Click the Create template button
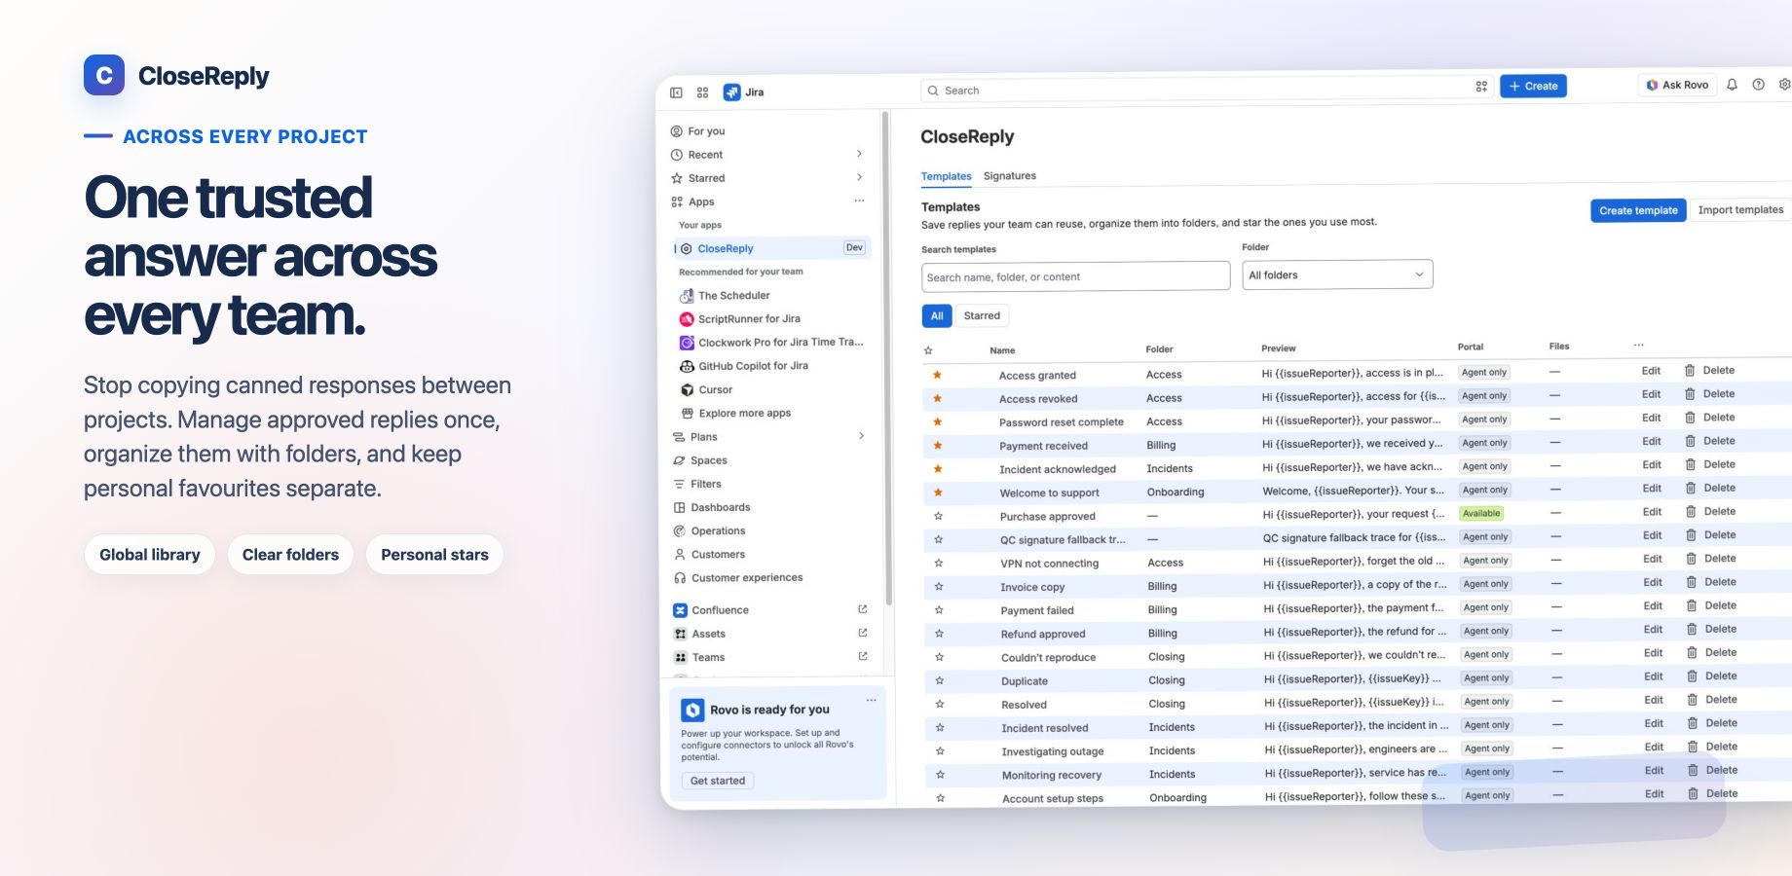The image size is (1792, 876). (1638, 210)
